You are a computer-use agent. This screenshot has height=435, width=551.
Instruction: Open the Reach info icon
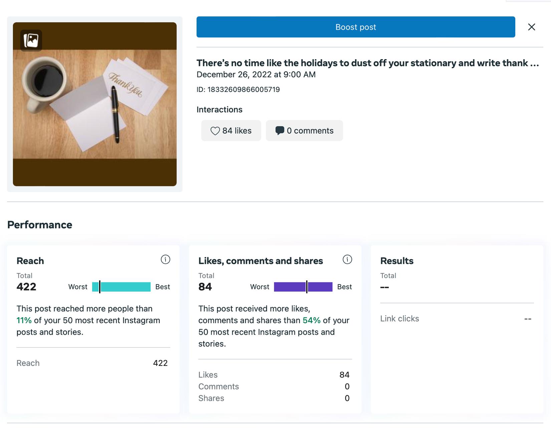click(165, 260)
